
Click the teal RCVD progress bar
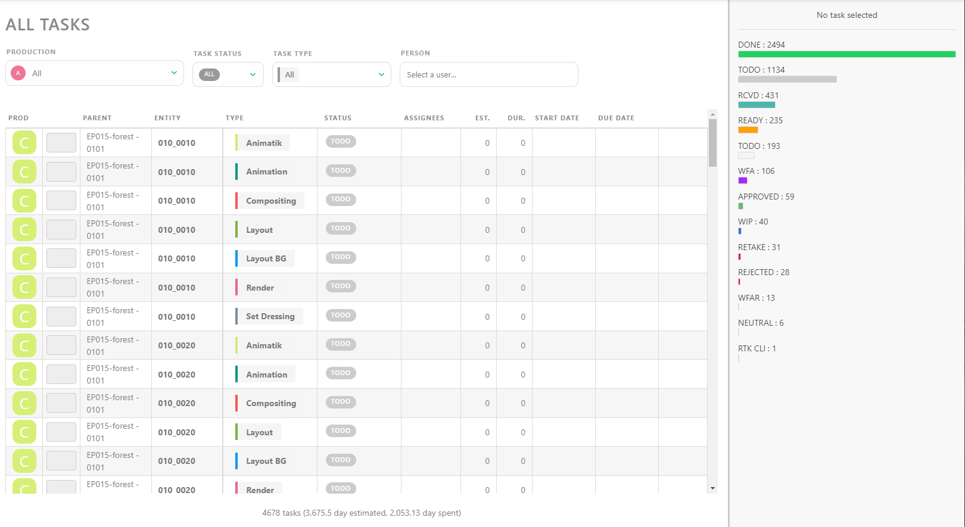(x=757, y=105)
